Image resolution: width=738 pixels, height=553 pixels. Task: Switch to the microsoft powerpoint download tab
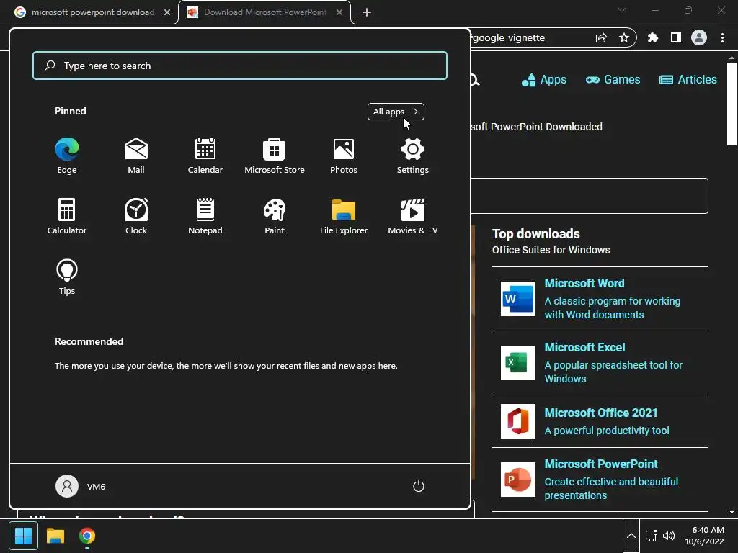pos(92,12)
